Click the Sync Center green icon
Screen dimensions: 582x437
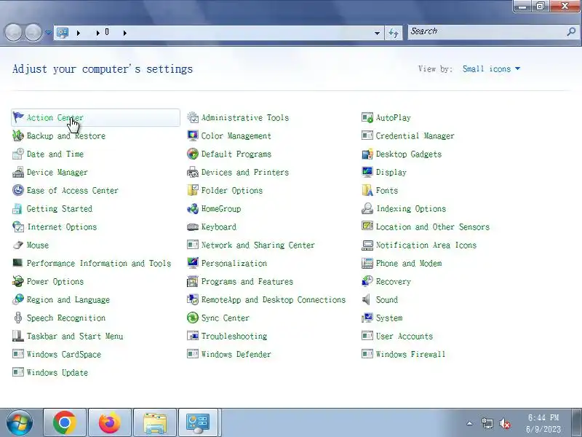pyautogui.click(x=193, y=318)
